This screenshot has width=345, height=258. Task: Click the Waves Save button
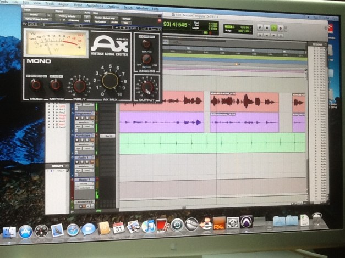tap(153, 29)
